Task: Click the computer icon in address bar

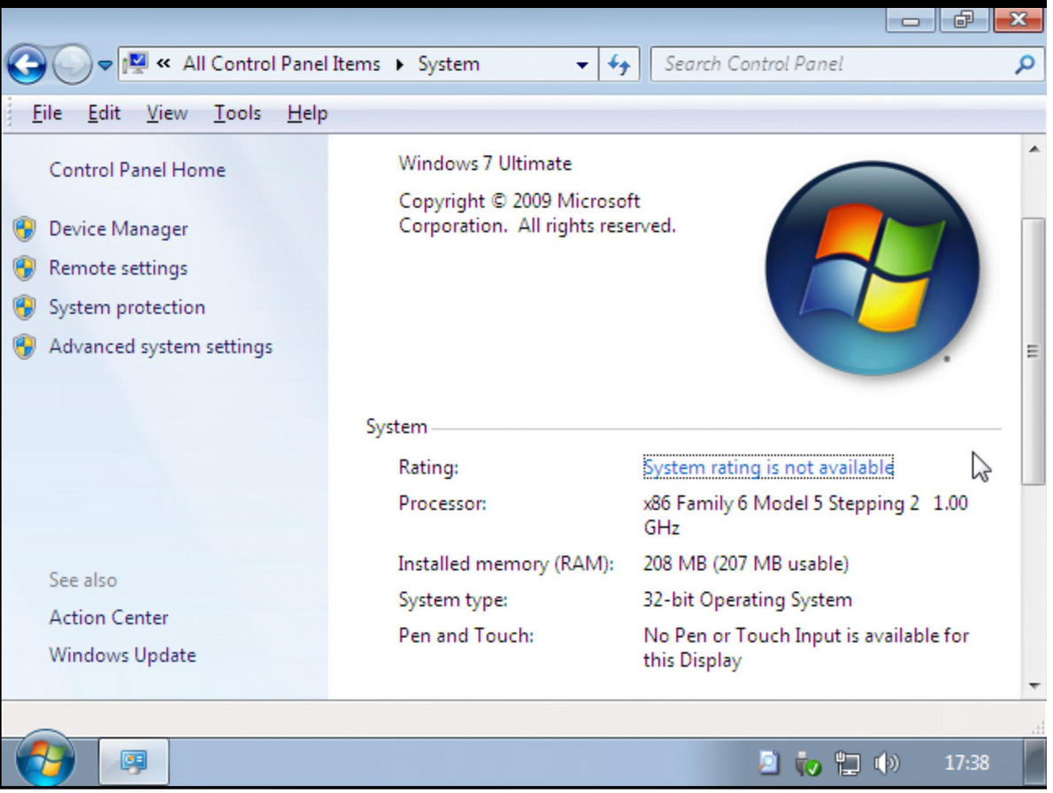Action: (x=136, y=64)
